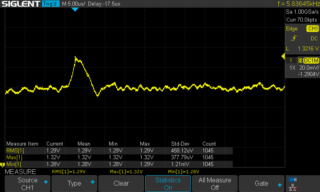Click the DC1M coupling badge for channel 1
Screen dimensions: 320x192
tap(311, 60)
